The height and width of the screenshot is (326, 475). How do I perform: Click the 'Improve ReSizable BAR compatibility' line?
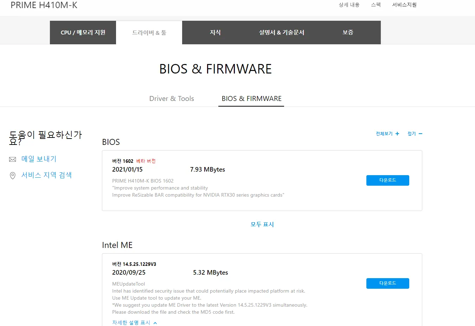pyautogui.click(x=198, y=195)
